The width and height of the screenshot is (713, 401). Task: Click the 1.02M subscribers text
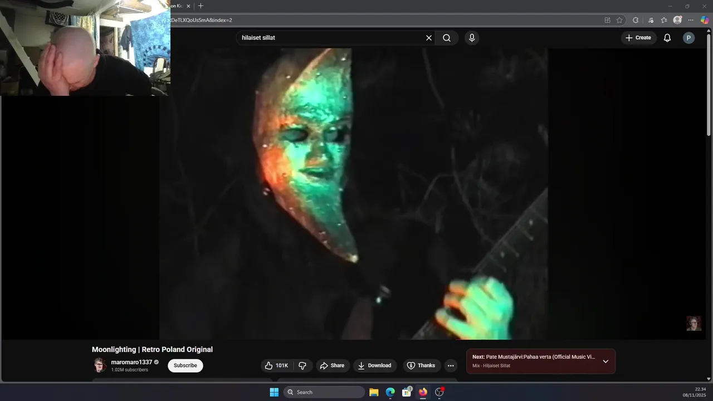[x=129, y=370]
